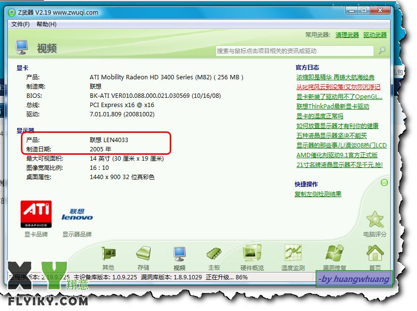Open the 显卡的温度正常吗 link
The image size is (417, 311).
coord(319,116)
